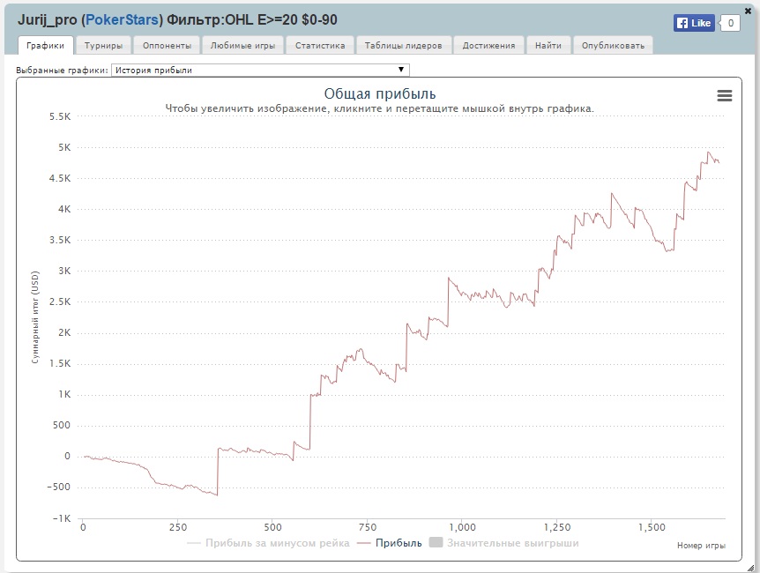Image resolution: width=760 pixels, height=573 pixels.
Task: Toggle Прибыль за минусом рейка series
Action: click(269, 543)
